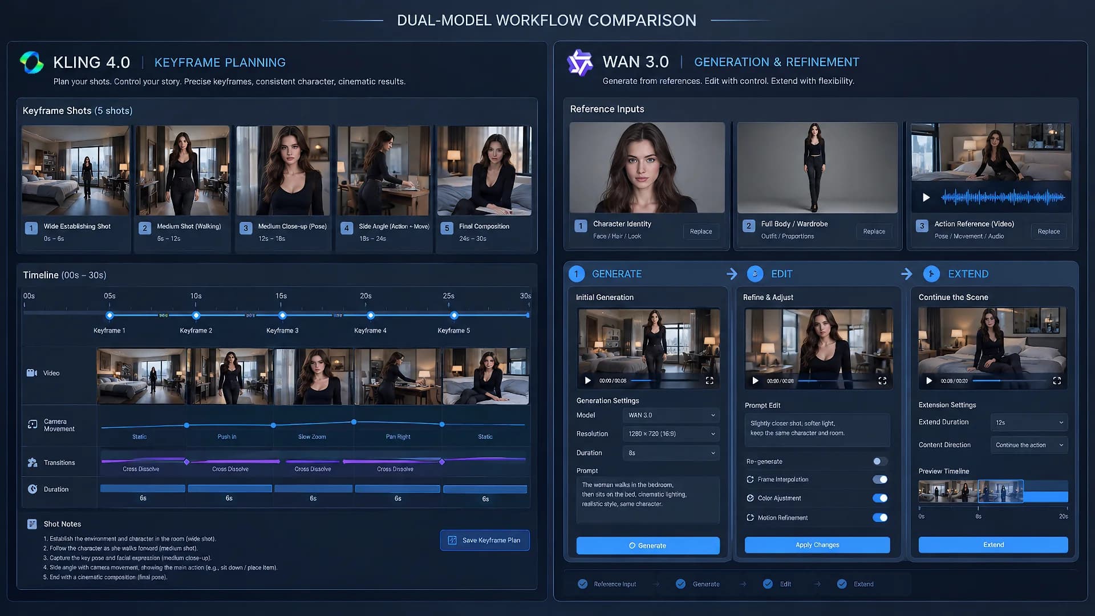This screenshot has width=1095, height=616.
Task: Click Save Keyframe Plan button
Action: click(485, 540)
